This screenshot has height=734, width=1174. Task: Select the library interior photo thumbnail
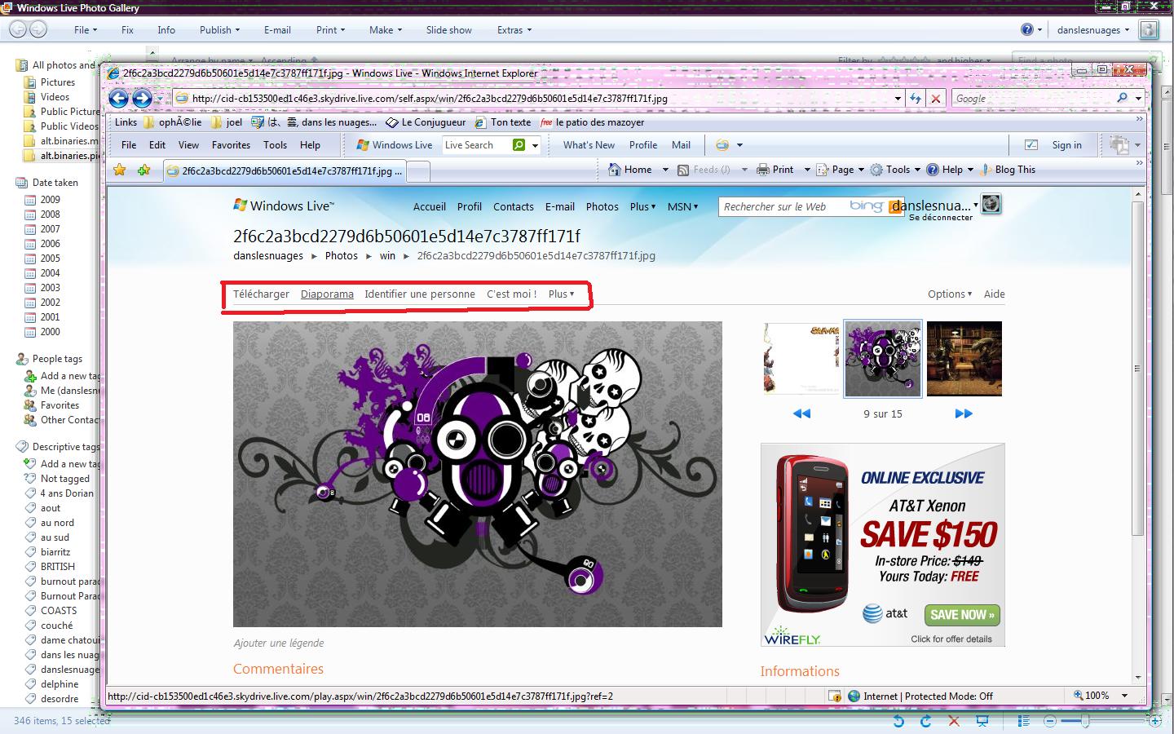(964, 358)
